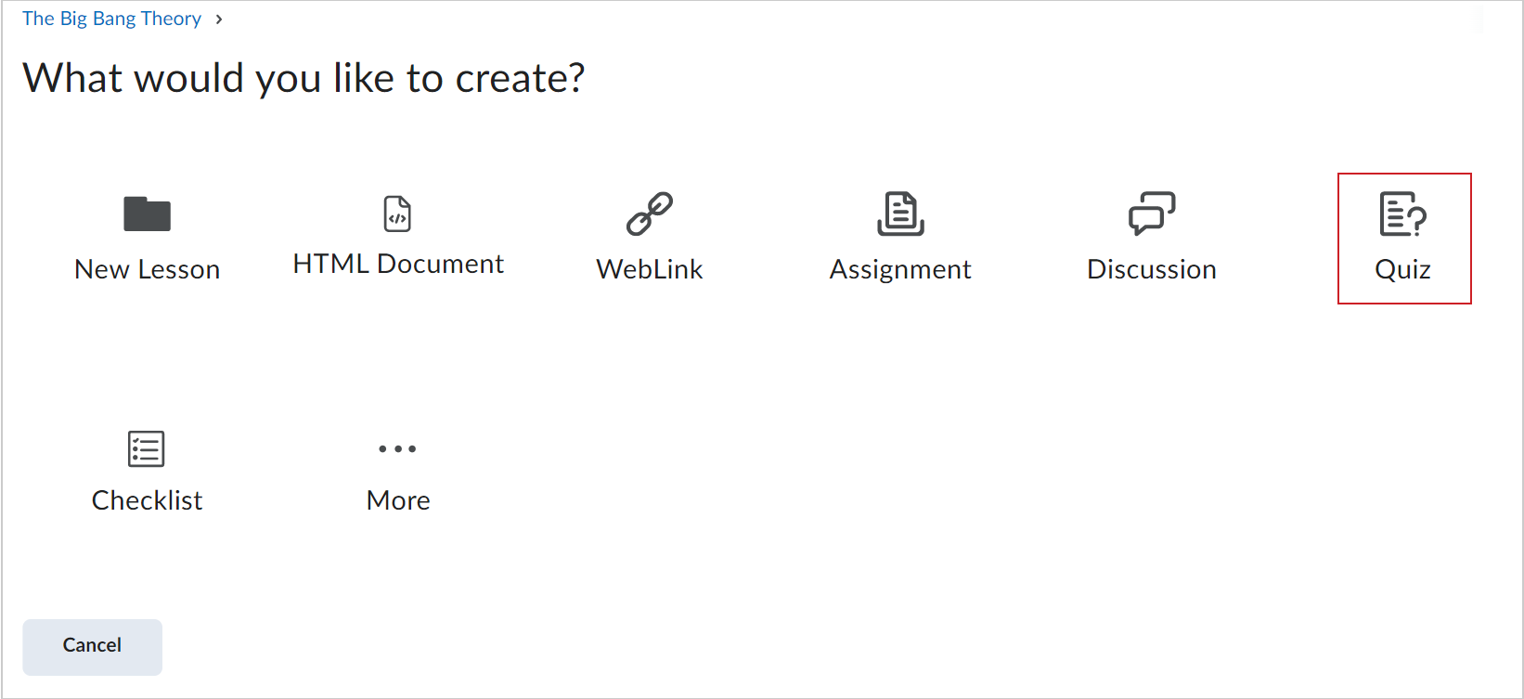The height and width of the screenshot is (699, 1524).
Task: Select the Checklist option label
Action: (147, 500)
